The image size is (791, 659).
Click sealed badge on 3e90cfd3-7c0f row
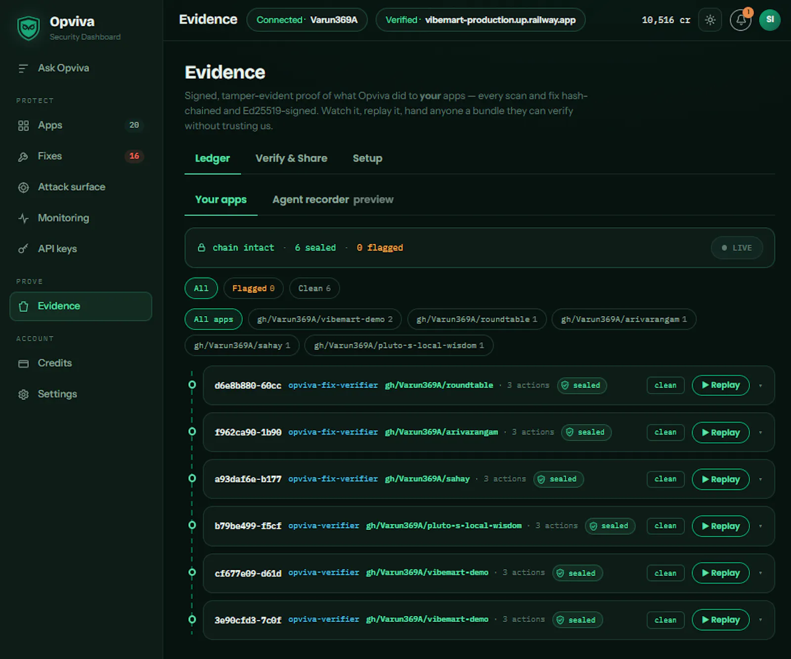577,620
